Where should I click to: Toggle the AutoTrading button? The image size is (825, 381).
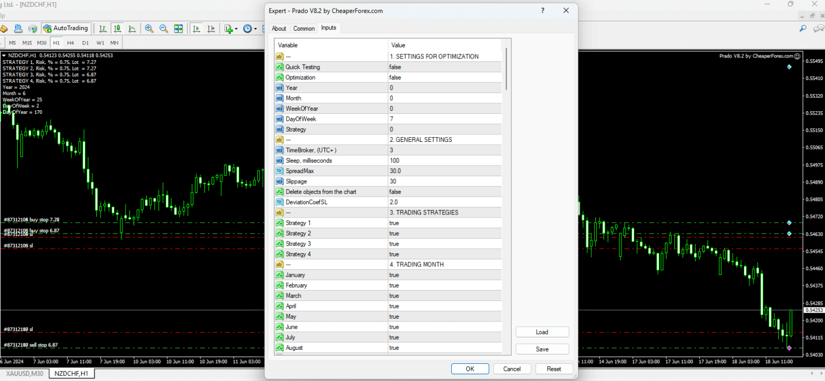click(x=65, y=28)
